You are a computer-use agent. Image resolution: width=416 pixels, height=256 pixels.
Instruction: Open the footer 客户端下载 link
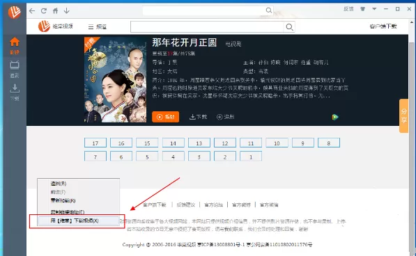[x=155, y=205]
